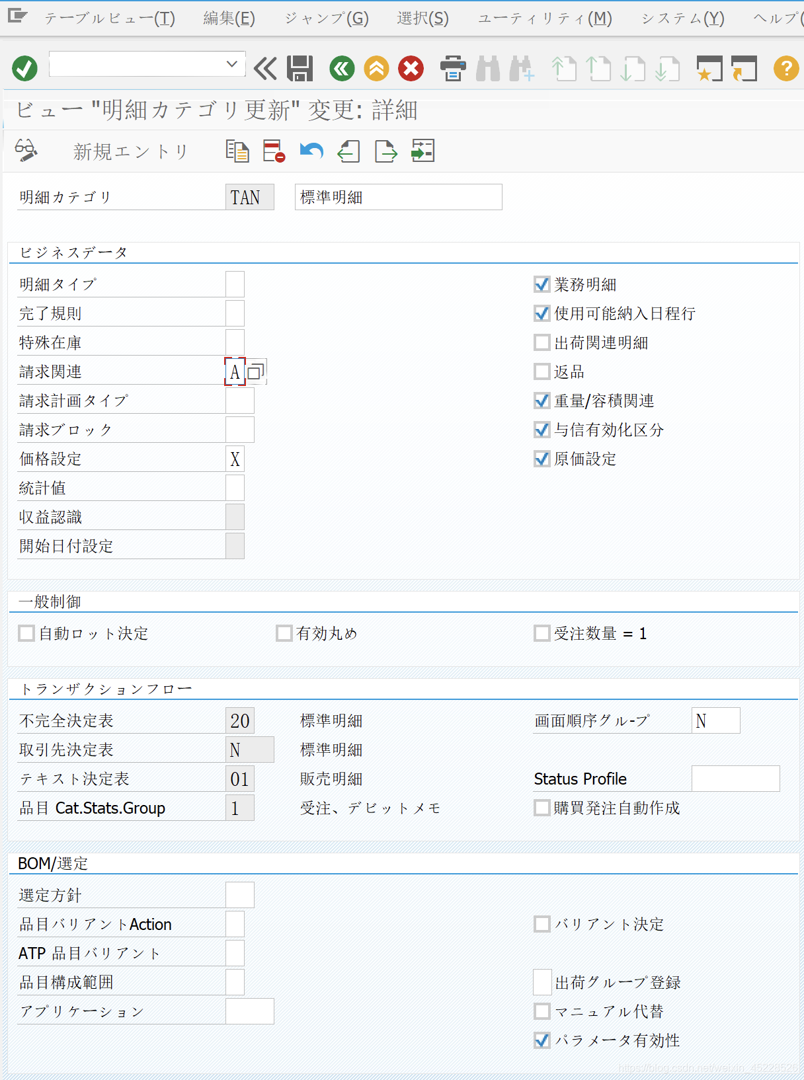
Task: Click the Next Page icon
Action: click(x=633, y=68)
